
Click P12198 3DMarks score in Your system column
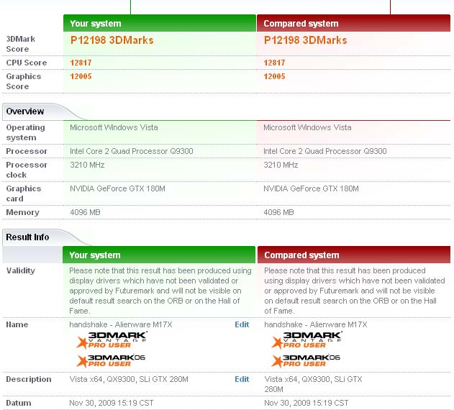pos(112,40)
